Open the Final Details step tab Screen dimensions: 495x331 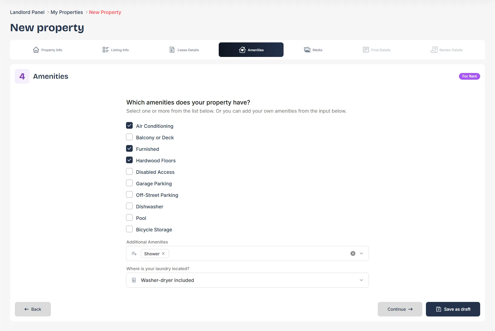pos(377,50)
